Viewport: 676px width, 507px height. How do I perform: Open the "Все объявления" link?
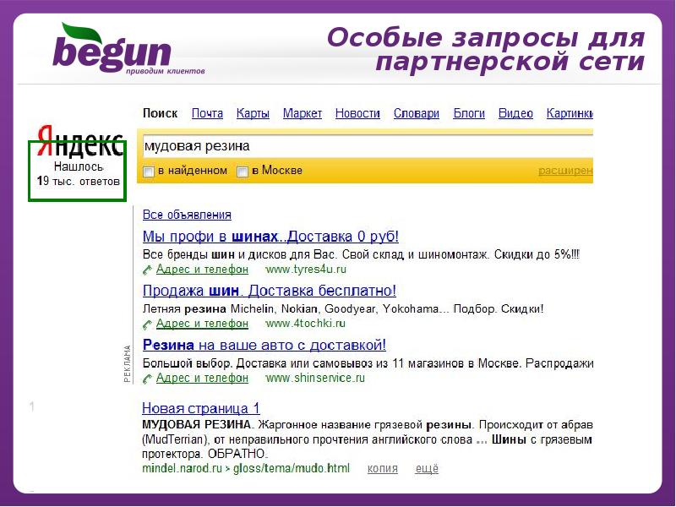click(187, 215)
